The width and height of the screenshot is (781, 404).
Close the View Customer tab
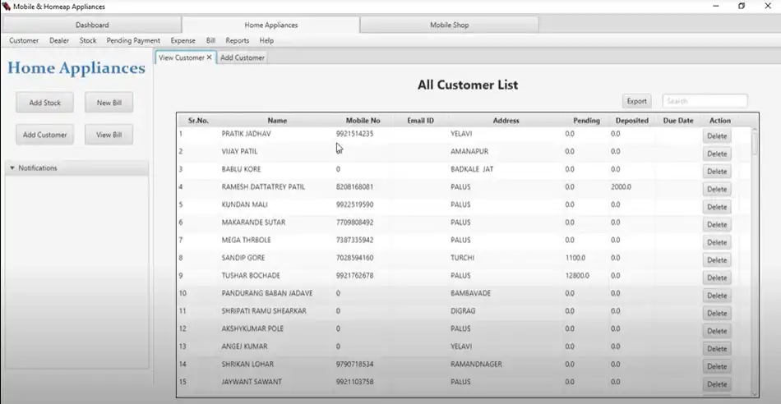(210, 57)
